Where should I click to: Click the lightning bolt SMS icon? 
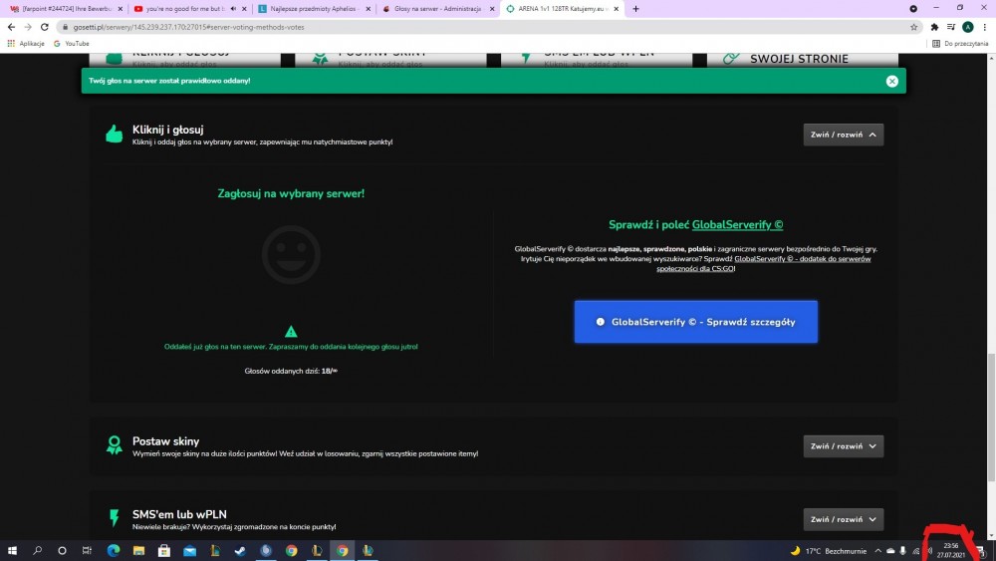click(114, 518)
